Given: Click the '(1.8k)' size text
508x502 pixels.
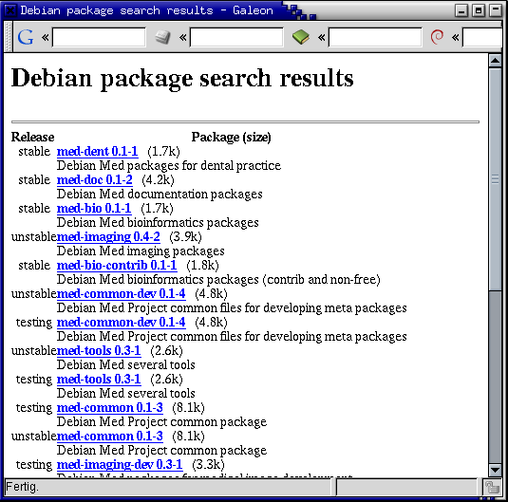Looking at the screenshot, I should (203, 266).
